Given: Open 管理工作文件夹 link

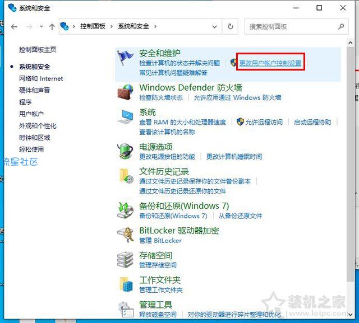Looking at the screenshot, I should point(161,290).
